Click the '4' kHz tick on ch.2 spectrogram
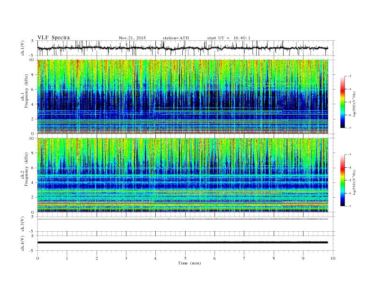 tap(33, 182)
